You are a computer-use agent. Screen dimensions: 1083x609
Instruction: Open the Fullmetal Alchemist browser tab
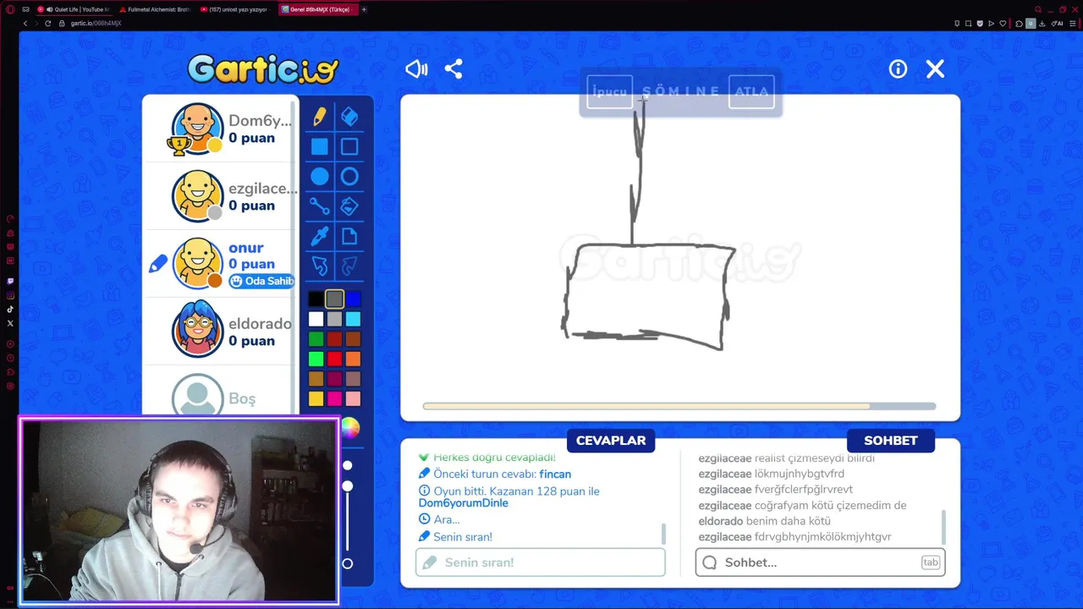155,9
